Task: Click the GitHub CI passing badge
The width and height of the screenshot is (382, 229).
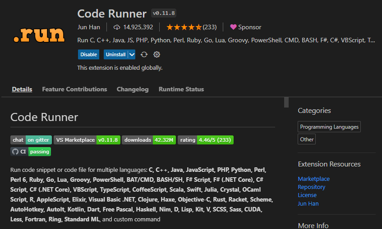Action: [x=31, y=152]
